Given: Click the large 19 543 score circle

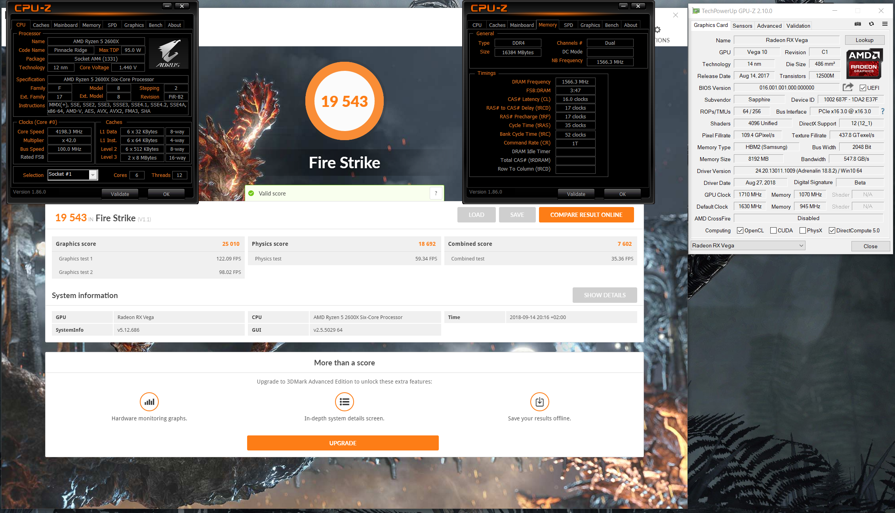Looking at the screenshot, I should 345,101.
